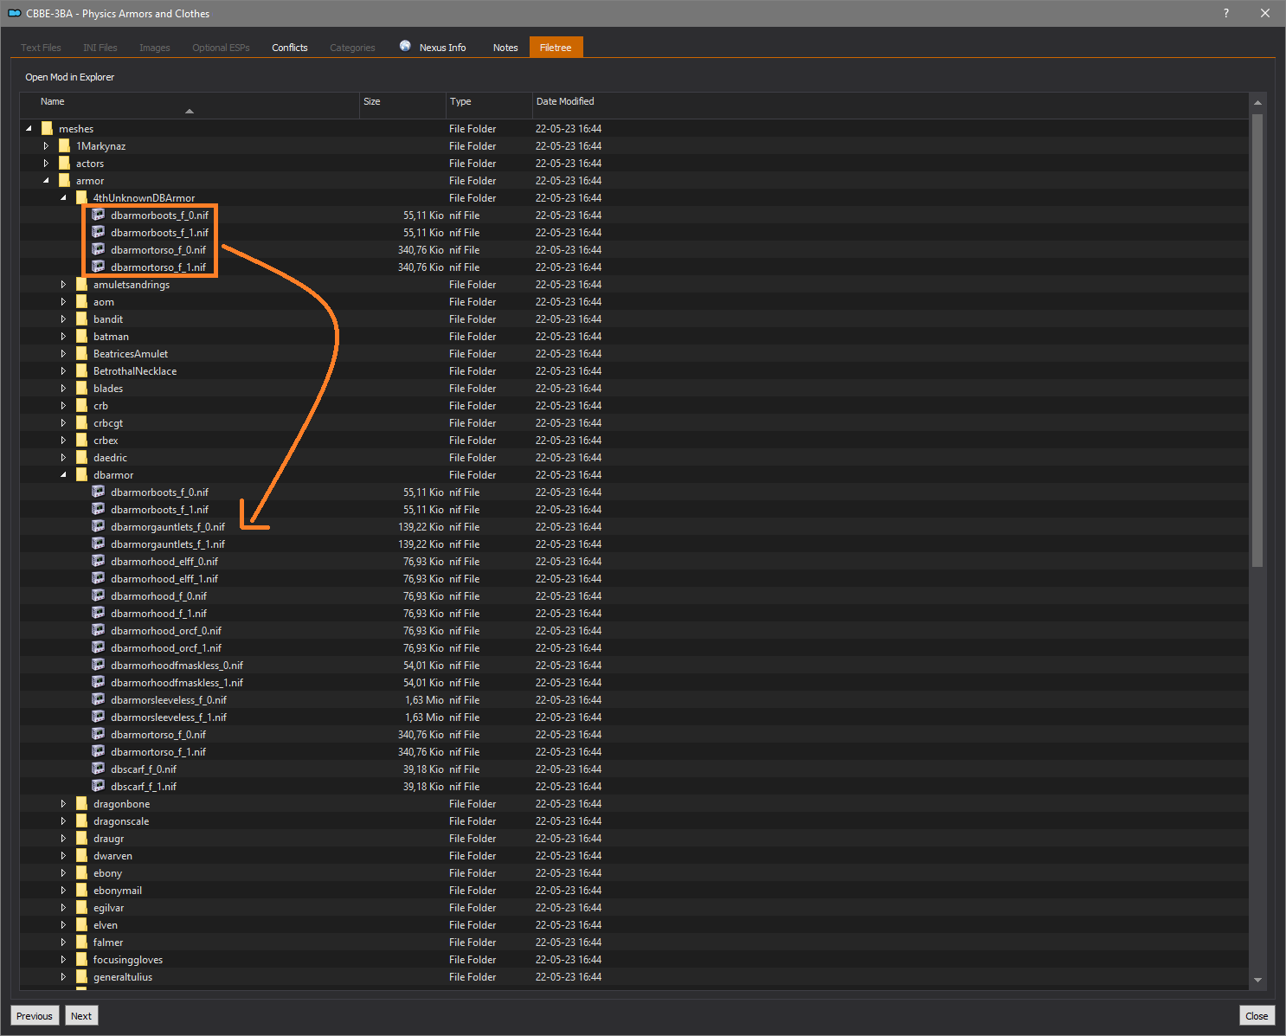The image size is (1286, 1036).
Task: Select the BeatricesAmulet folder row
Action: point(634,353)
